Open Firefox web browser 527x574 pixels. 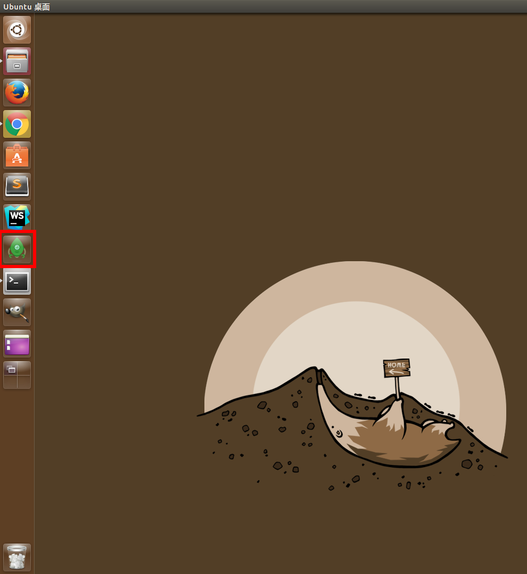point(17,93)
